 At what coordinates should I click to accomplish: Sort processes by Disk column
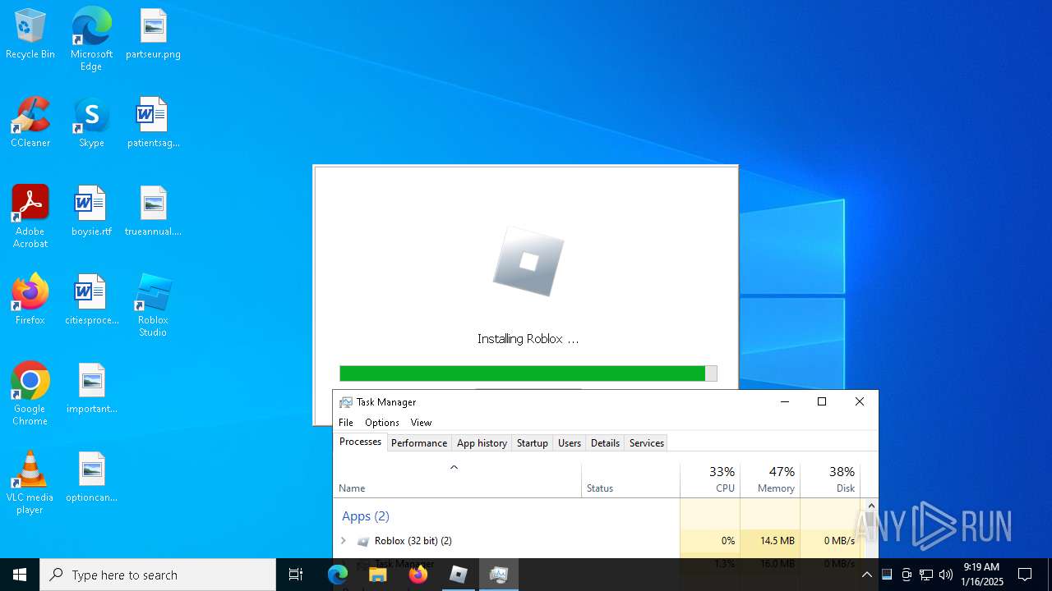(x=830, y=480)
